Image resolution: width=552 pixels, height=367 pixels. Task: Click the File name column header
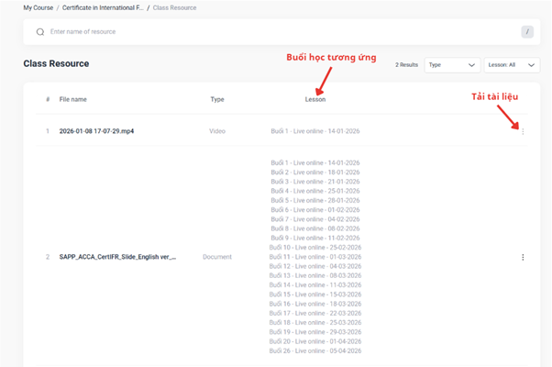tap(73, 99)
